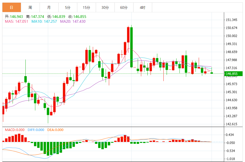
Task: Click the -1.018 MACD axis label
Action: pyautogui.click(x=230, y=159)
